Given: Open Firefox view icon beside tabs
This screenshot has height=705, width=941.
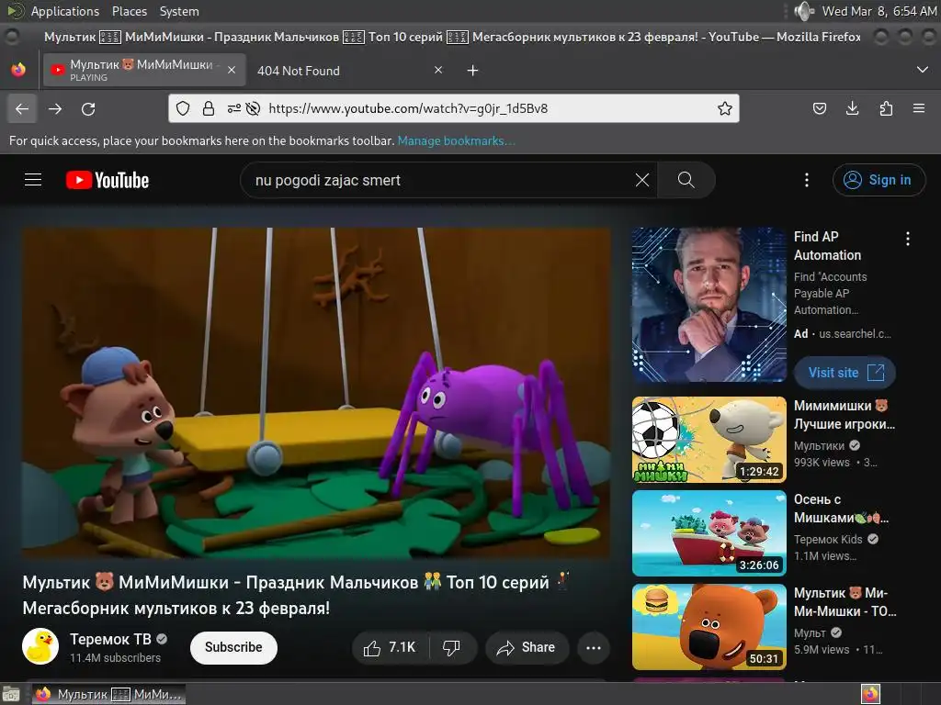Looking at the screenshot, I should [18, 70].
